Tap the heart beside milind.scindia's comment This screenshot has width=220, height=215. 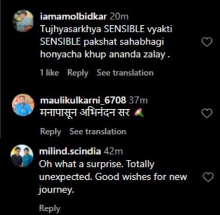coord(208,177)
